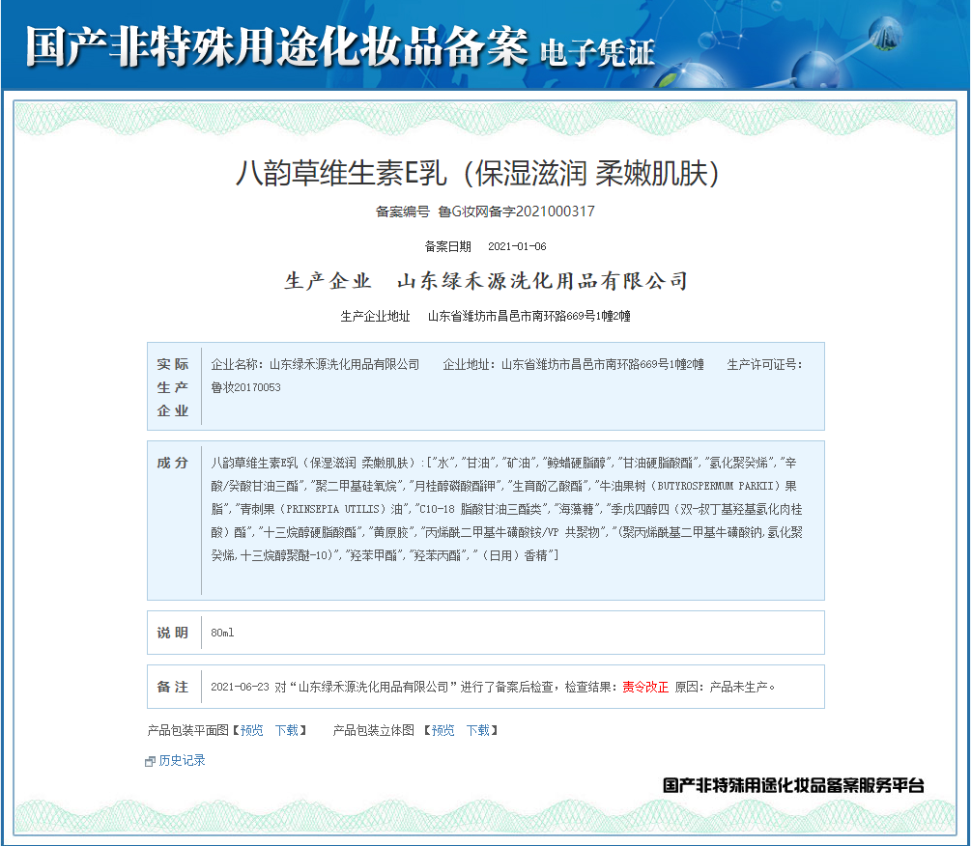Click 原因: 产品未生产 in the remark
This screenshot has height=846, width=971.
(x=725, y=687)
